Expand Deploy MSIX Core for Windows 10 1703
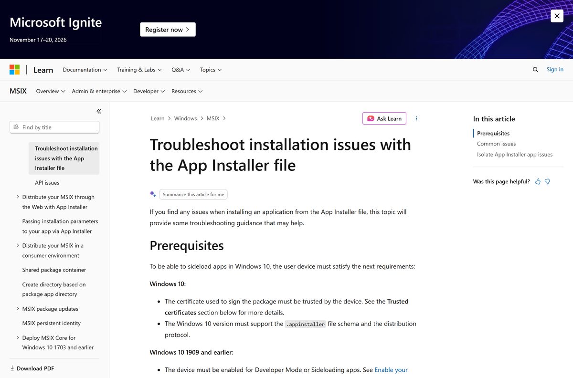The image size is (573, 378). pyautogui.click(x=18, y=337)
